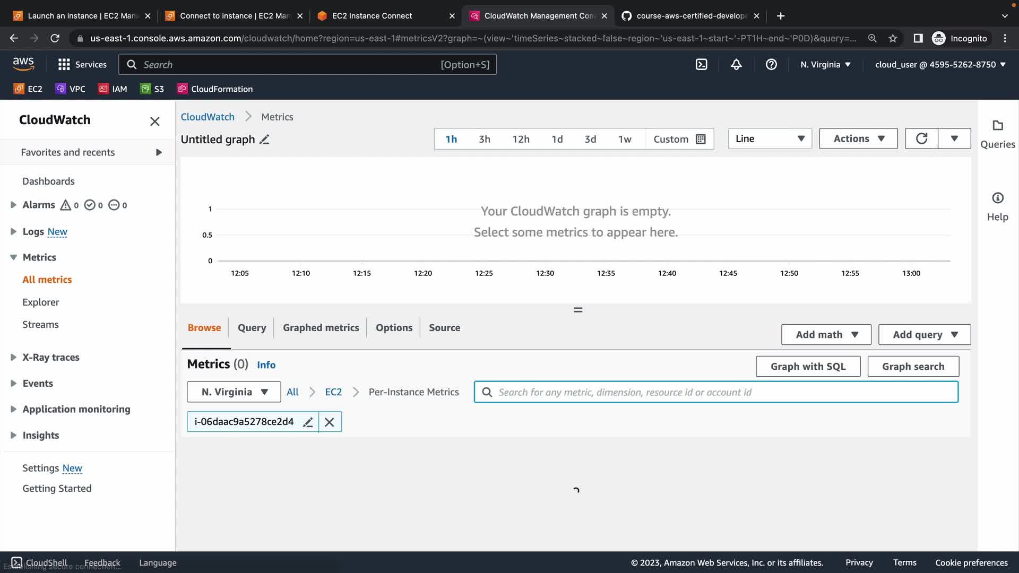
Task: Expand the Actions dropdown menu
Action: (x=858, y=138)
